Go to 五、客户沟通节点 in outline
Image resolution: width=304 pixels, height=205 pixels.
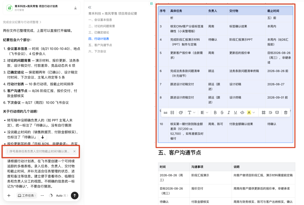pos(100,45)
